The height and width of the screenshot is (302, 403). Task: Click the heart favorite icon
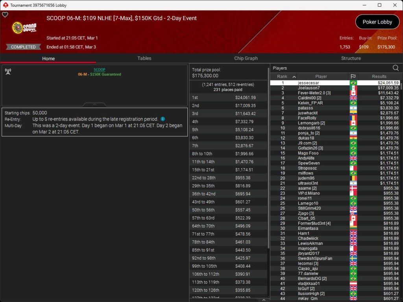tap(5, 15)
